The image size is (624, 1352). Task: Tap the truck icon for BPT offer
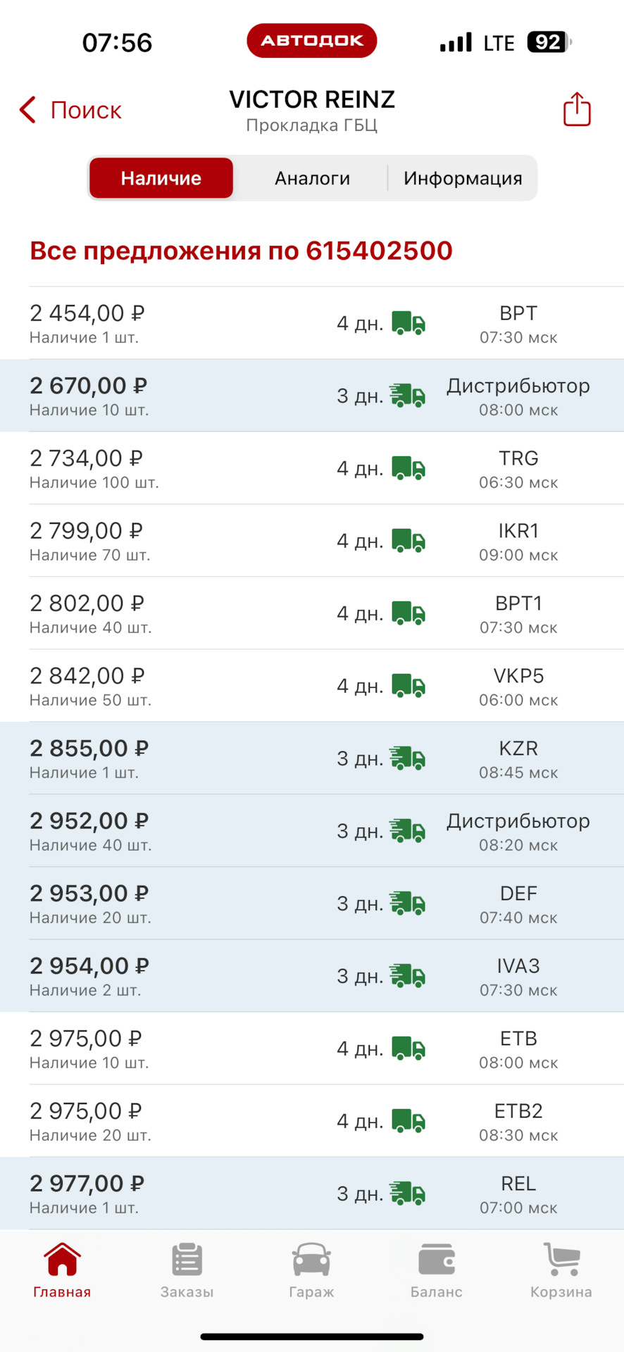(408, 323)
